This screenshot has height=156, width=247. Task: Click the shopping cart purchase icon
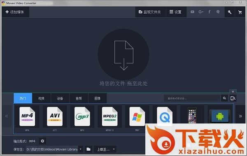pyautogui.click(x=240, y=12)
